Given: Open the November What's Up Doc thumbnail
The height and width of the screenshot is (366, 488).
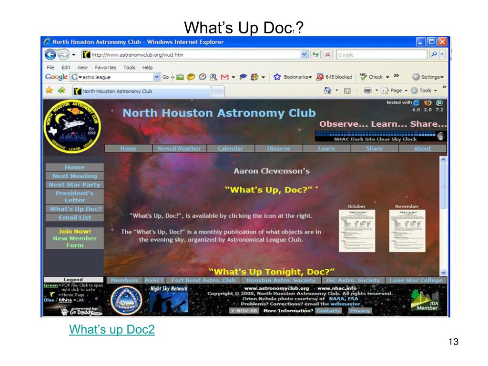Looking at the screenshot, I should click(x=407, y=231).
